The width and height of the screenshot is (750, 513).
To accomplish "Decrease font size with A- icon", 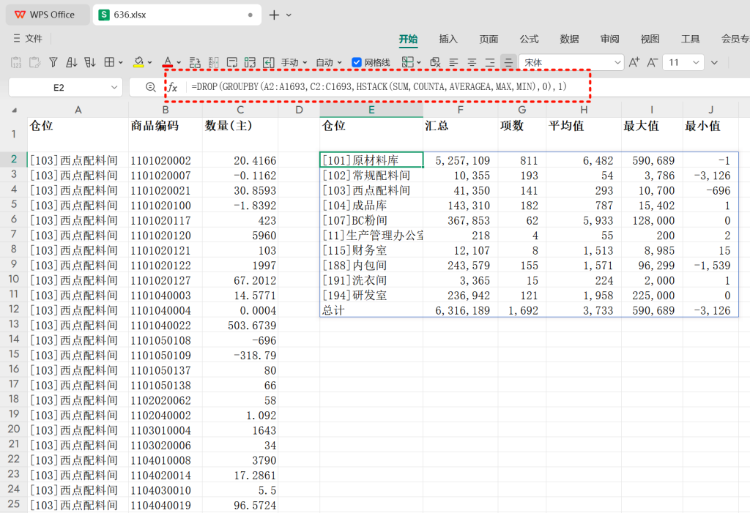I will pyautogui.click(x=652, y=62).
